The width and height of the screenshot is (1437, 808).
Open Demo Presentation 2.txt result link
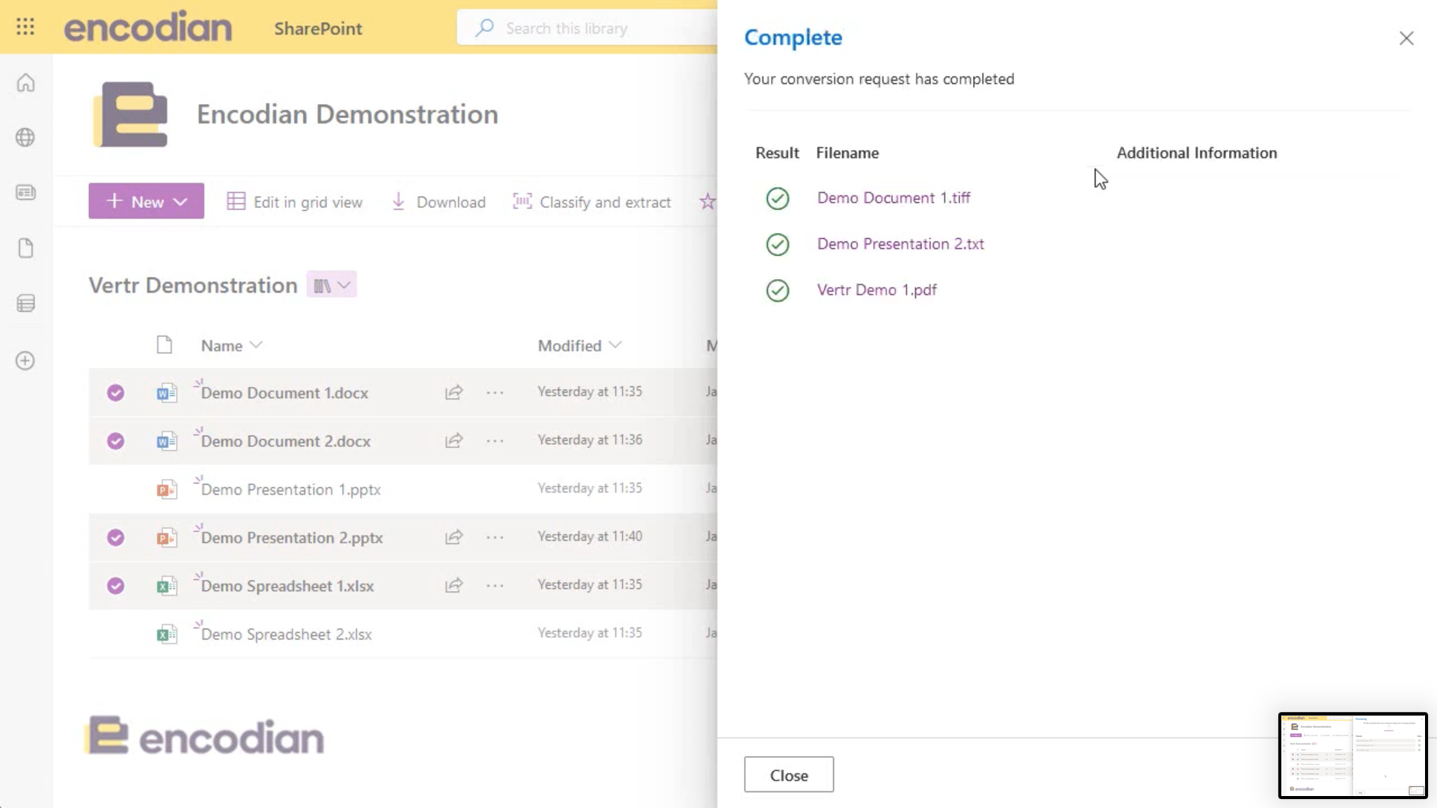pyautogui.click(x=900, y=244)
